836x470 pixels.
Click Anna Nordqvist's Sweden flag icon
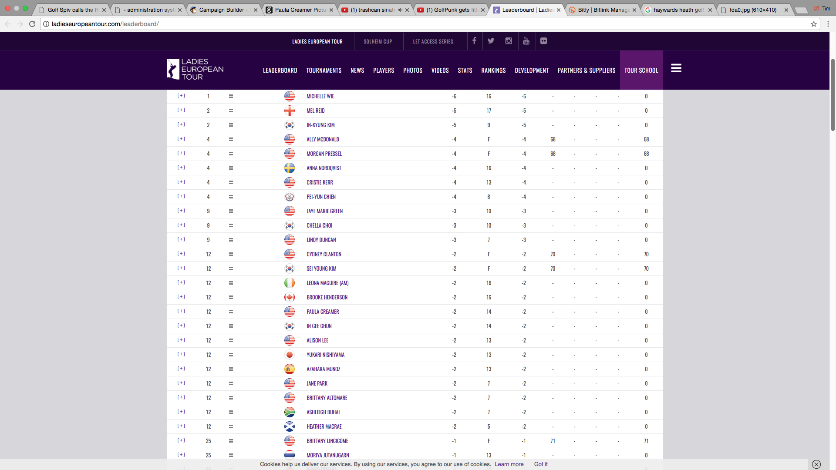290,168
